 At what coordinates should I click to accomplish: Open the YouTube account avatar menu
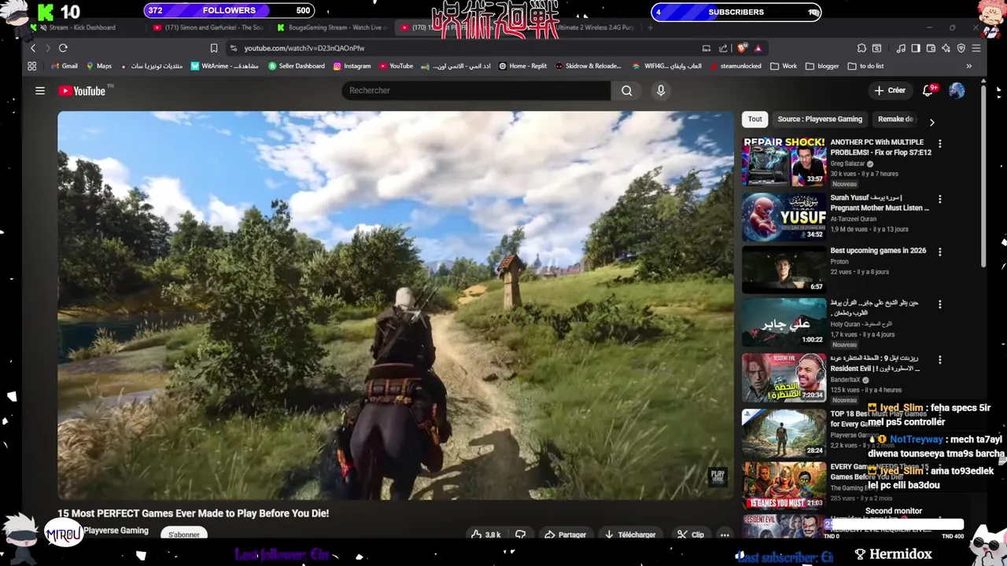point(957,90)
